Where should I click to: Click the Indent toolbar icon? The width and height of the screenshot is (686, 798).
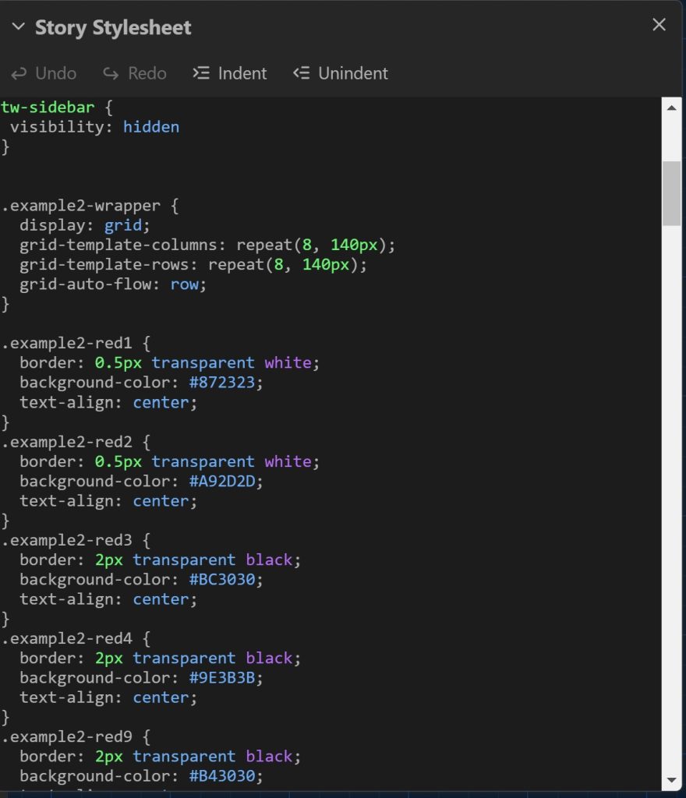point(201,73)
